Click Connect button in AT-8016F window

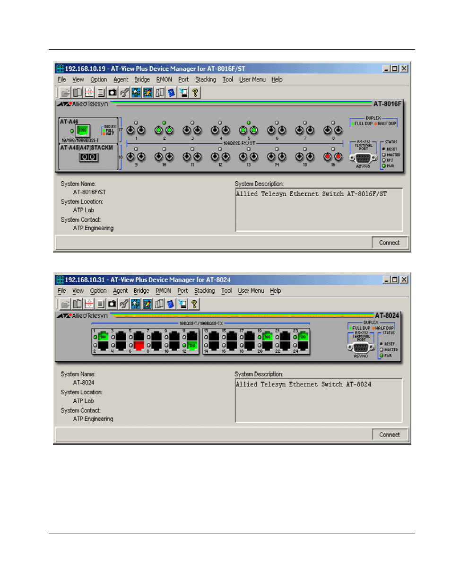coord(390,243)
